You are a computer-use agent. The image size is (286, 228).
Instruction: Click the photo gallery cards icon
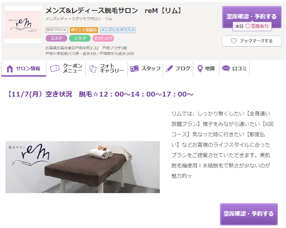tap(93, 69)
